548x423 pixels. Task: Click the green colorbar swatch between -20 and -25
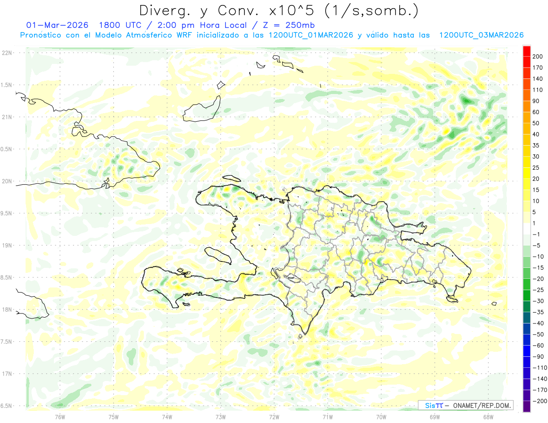point(527,284)
